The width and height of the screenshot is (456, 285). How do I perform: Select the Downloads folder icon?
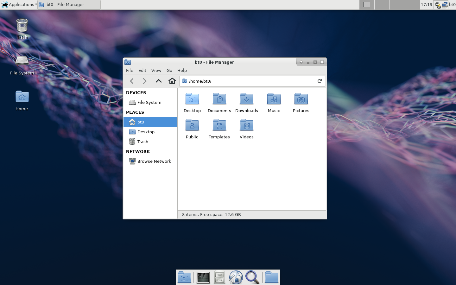point(246,99)
